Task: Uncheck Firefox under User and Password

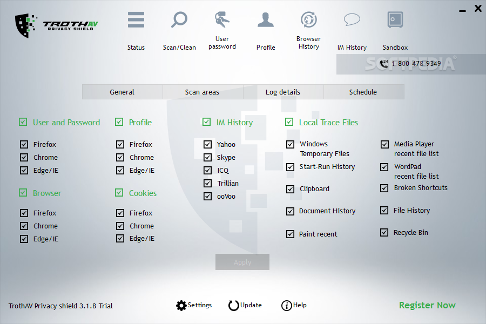Action: [x=24, y=144]
